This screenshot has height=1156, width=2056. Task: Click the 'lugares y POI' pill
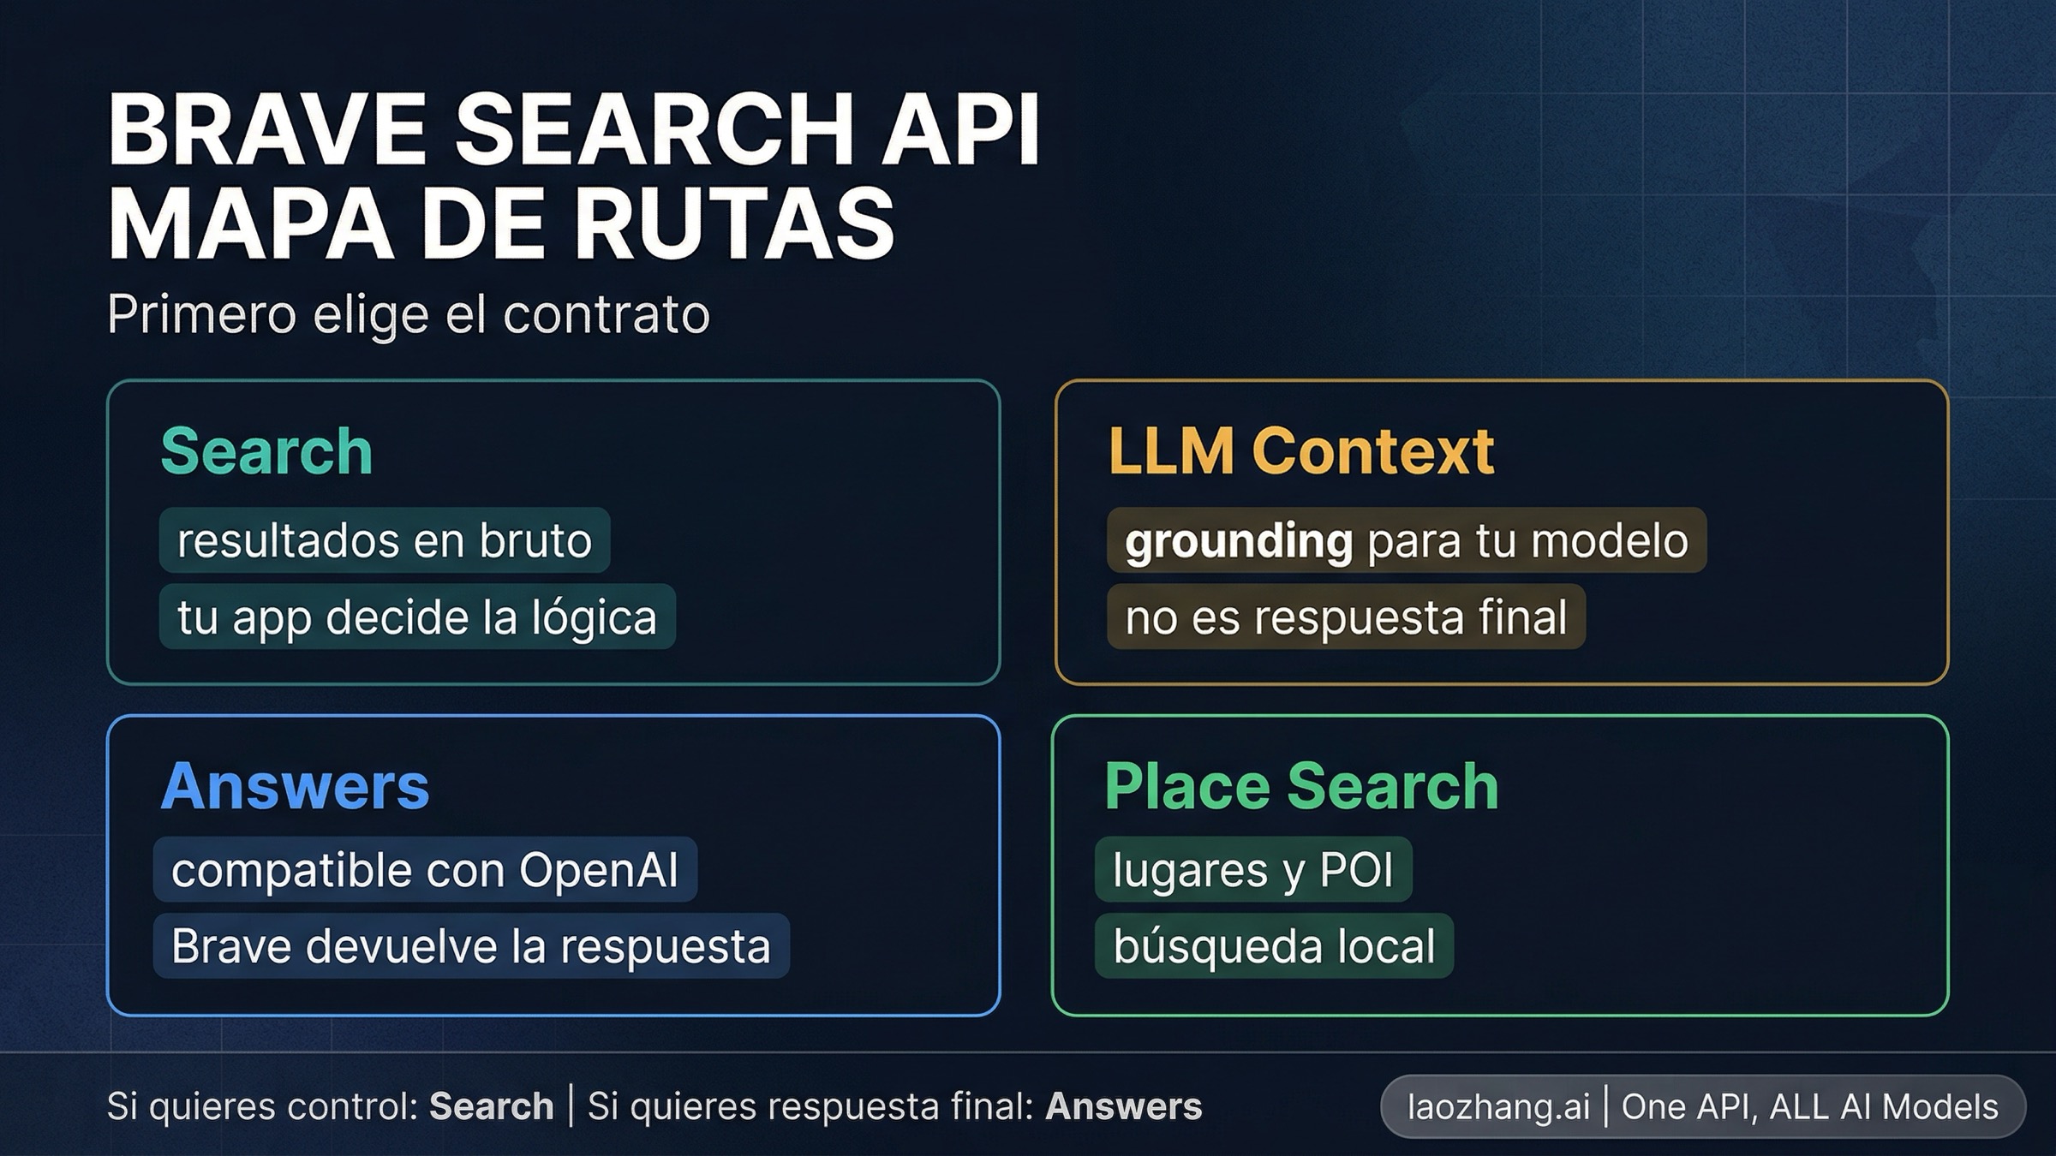[1252, 868]
